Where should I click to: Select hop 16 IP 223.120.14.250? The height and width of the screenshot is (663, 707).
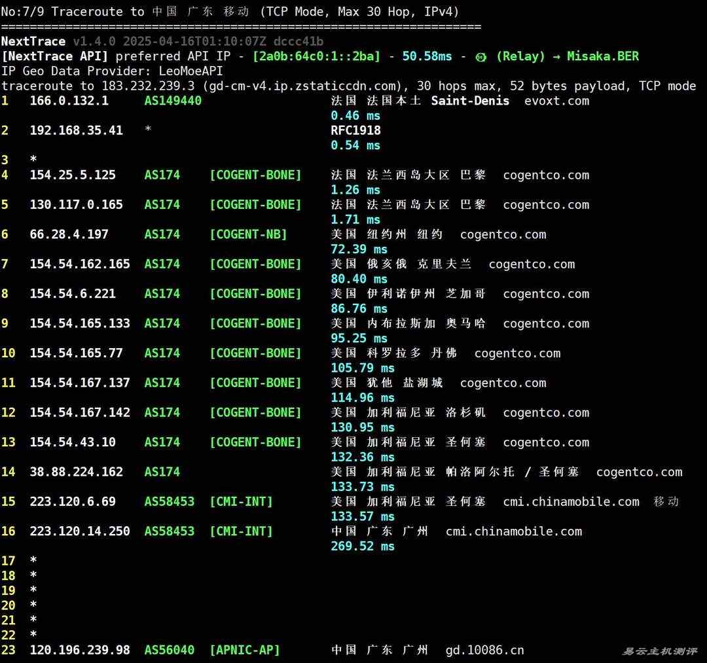(80, 531)
